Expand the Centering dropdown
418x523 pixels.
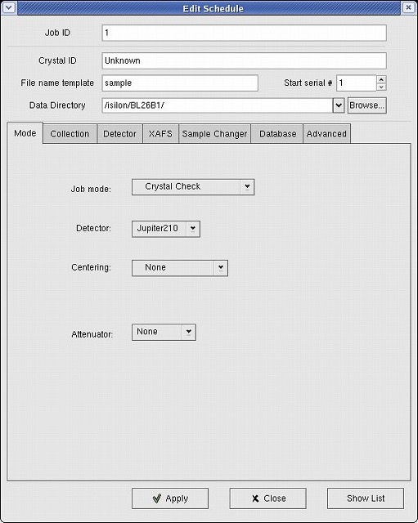coord(180,268)
